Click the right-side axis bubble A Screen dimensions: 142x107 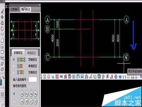pos(126,20)
